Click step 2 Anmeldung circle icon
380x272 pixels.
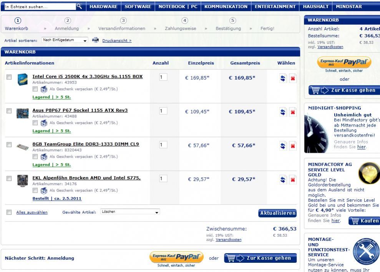click(x=68, y=21)
